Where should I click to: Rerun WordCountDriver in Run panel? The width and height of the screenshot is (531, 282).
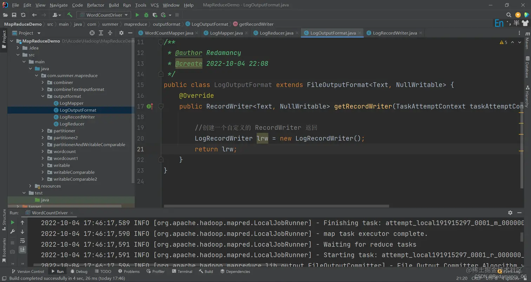pos(13,222)
